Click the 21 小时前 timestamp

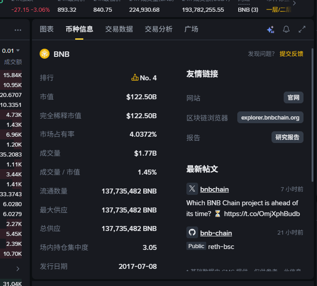click(290, 232)
